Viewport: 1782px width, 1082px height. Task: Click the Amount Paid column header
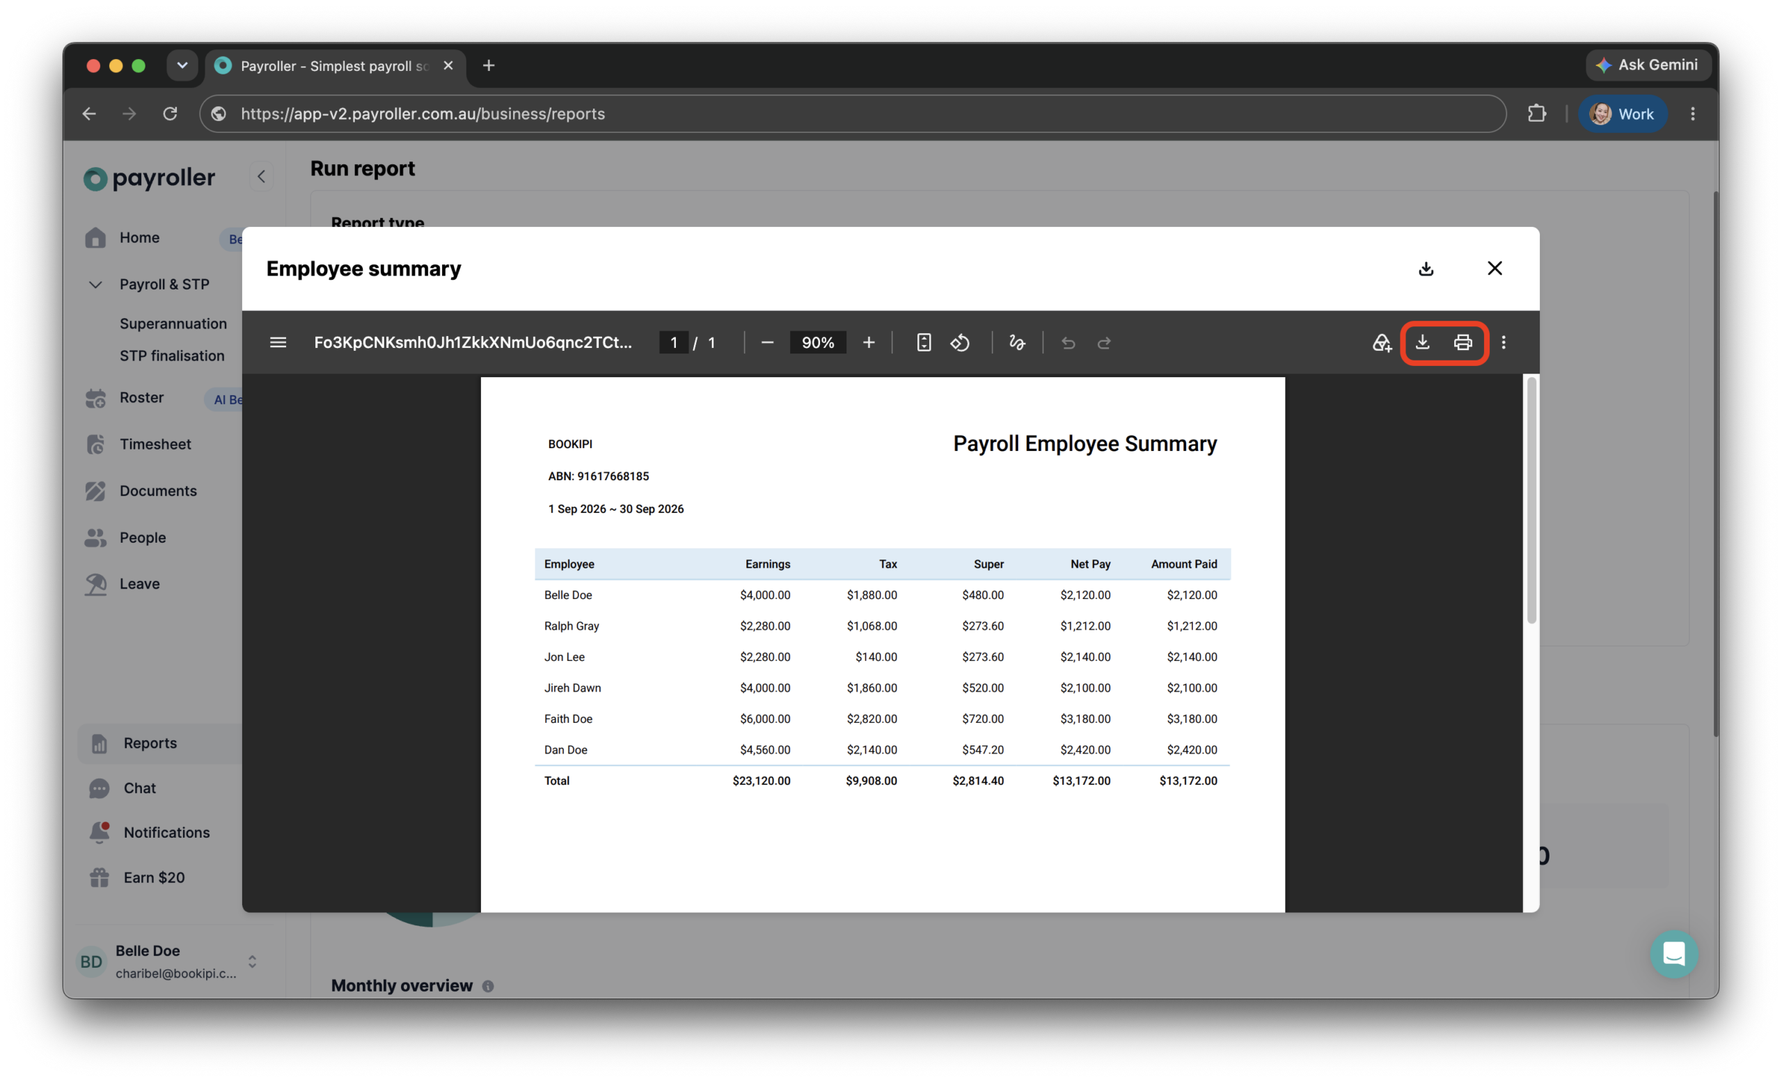(x=1184, y=564)
